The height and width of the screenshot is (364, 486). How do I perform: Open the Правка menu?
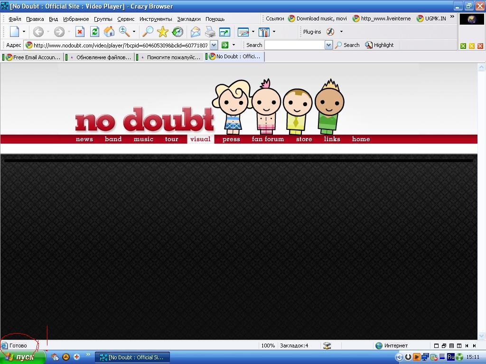point(35,19)
